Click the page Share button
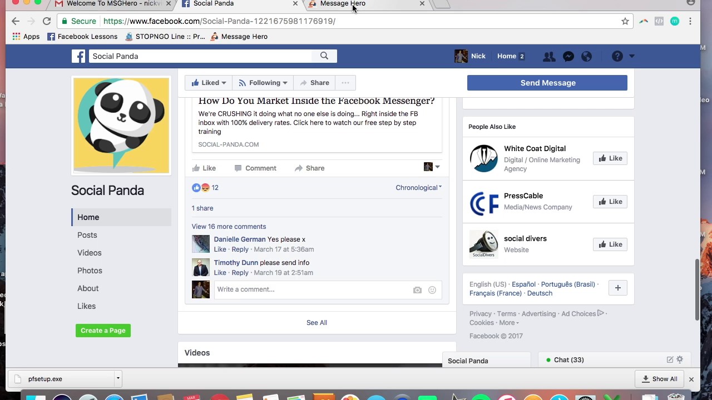This screenshot has width=712, height=400. [x=314, y=83]
